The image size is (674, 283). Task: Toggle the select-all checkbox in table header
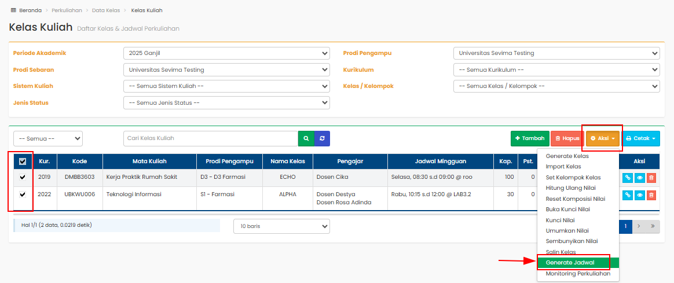23,161
